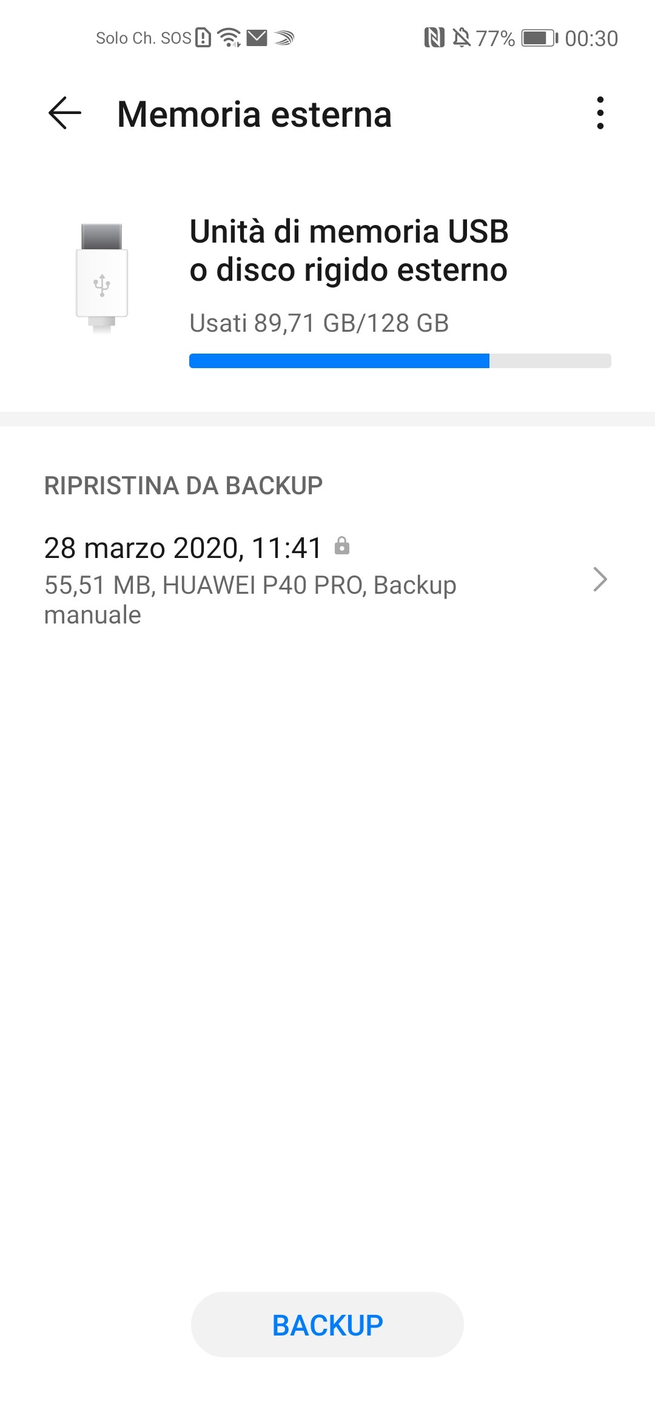Image resolution: width=655 pixels, height=1401 pixels.
Task: Tap the SIM alert icon
Action: 203,38
